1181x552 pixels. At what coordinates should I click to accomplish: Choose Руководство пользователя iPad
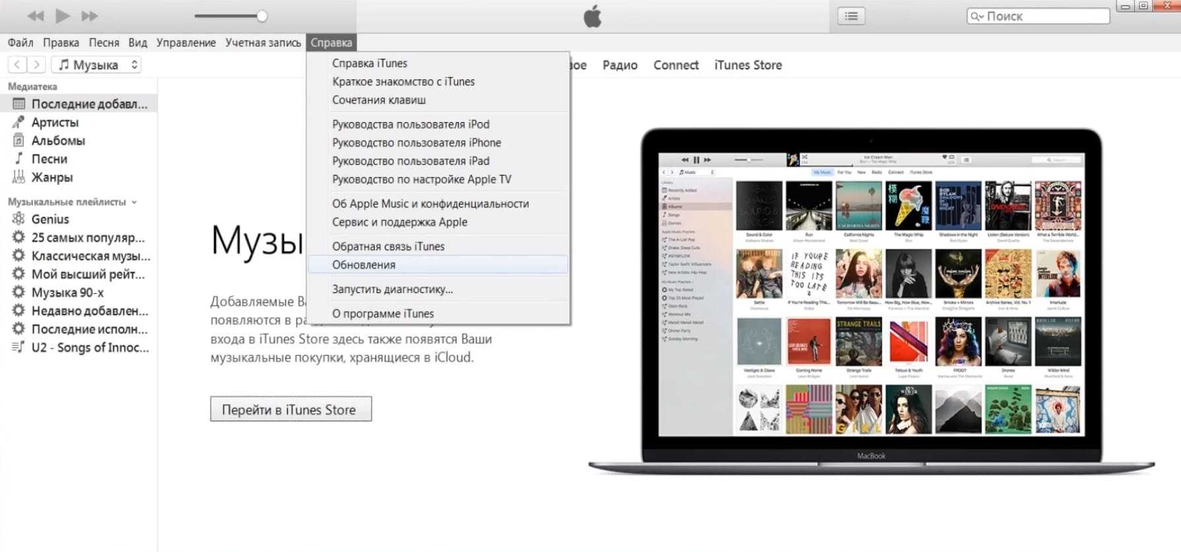(x=438, y=161)
